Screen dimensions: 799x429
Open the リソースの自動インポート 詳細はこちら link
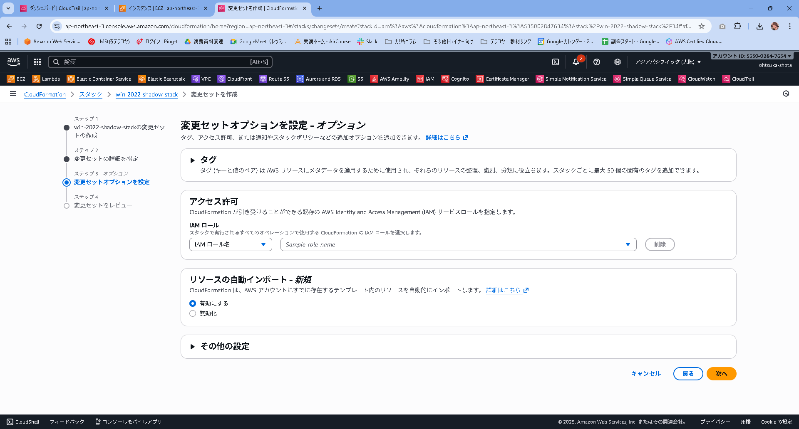coord(504,290)
